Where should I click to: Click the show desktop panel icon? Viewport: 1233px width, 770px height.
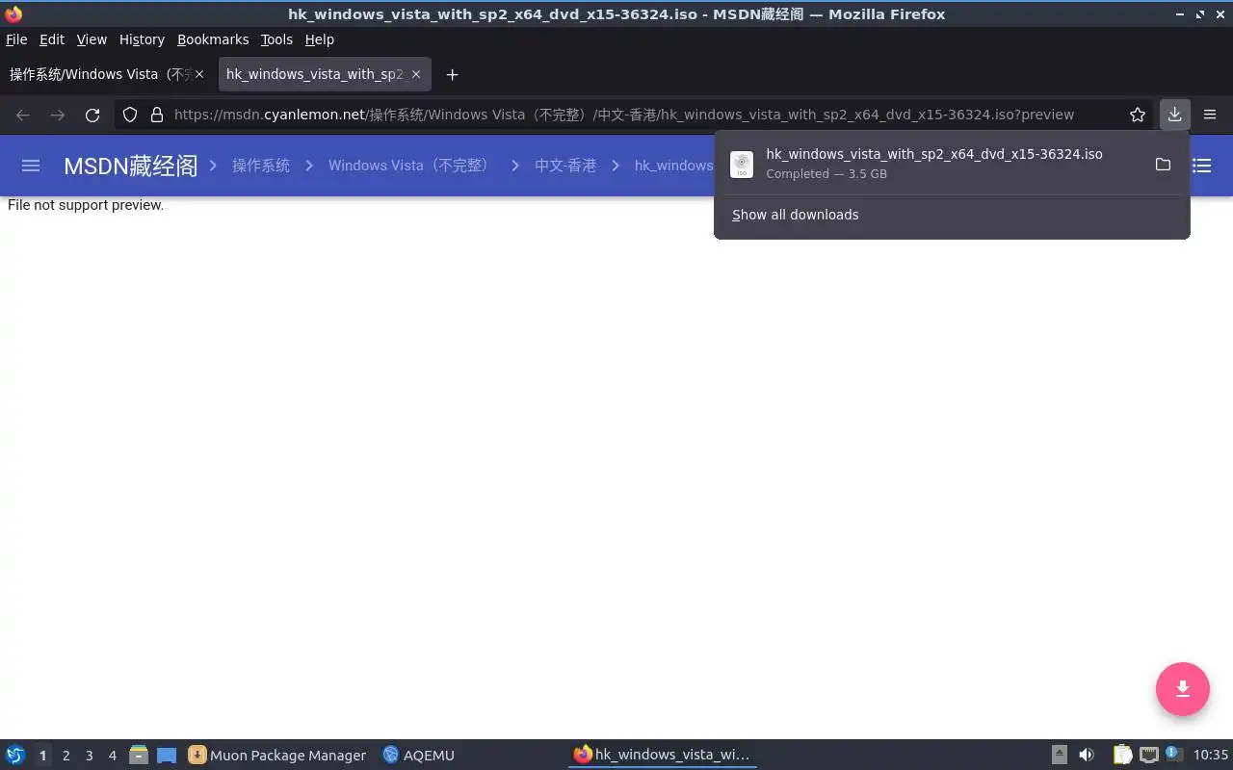(167, 756)
